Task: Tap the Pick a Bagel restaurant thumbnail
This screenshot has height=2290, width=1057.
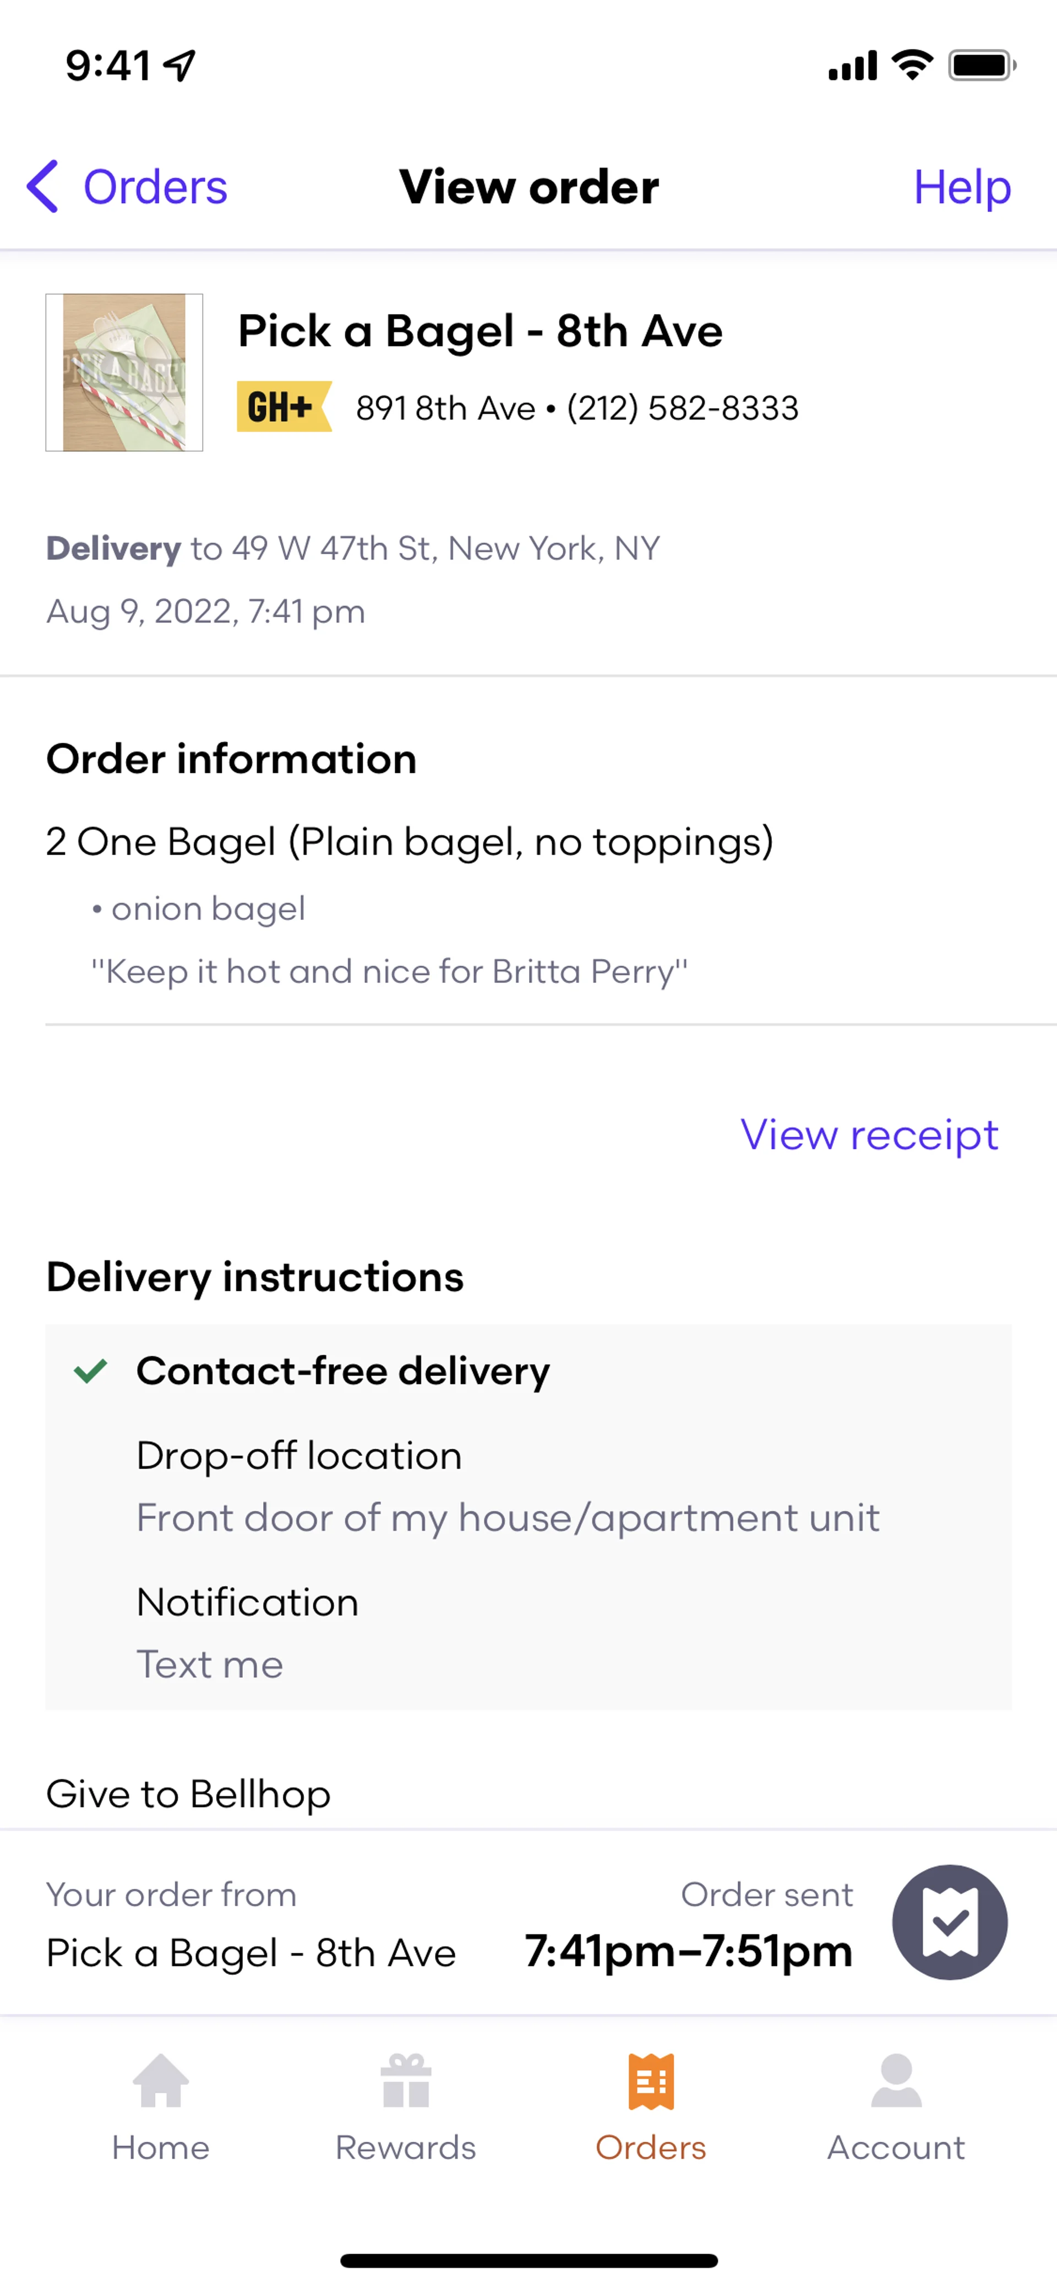Action: tap(124, 372)
